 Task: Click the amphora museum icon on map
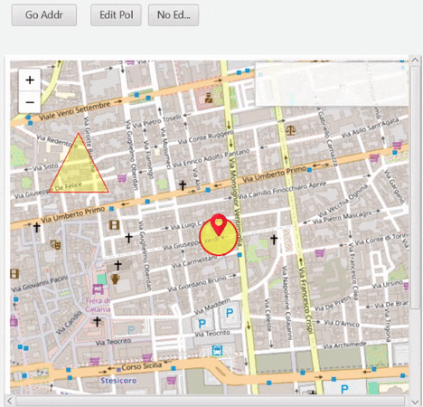point(115,279)
